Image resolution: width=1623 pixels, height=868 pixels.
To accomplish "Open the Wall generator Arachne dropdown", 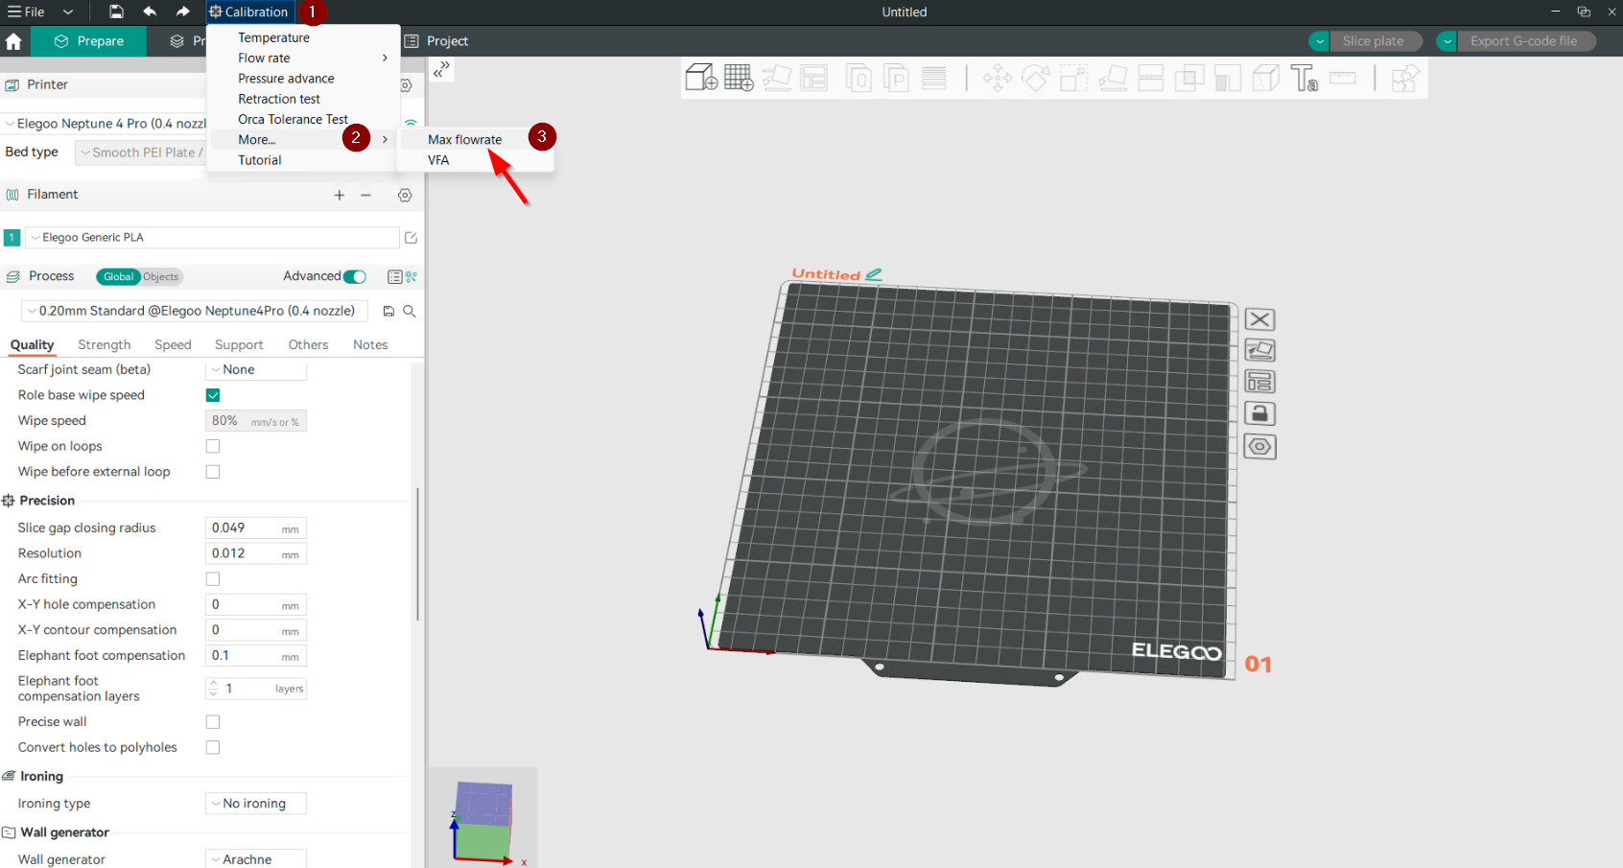I will tap(256, 858).
